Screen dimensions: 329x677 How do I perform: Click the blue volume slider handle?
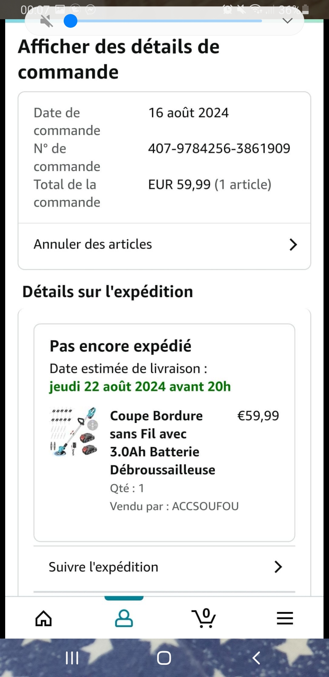[70, 21]
